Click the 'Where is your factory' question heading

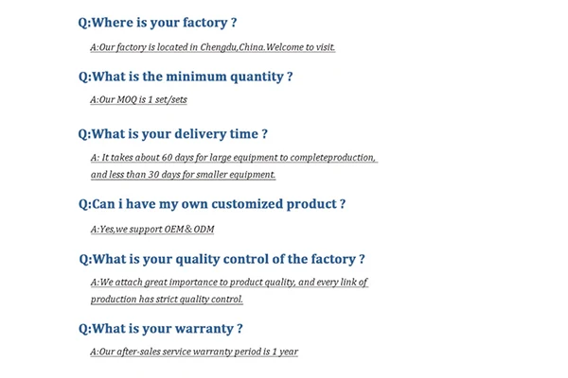[x=157, y=23]
